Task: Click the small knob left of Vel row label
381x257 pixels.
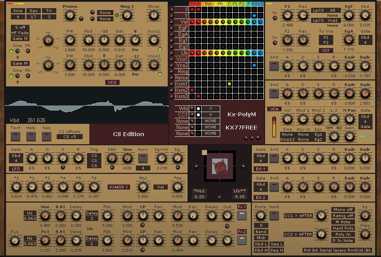Action: 172,22
